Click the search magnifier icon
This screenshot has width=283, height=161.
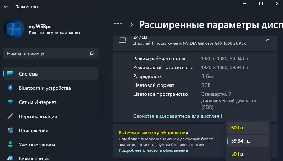(91, 54)
